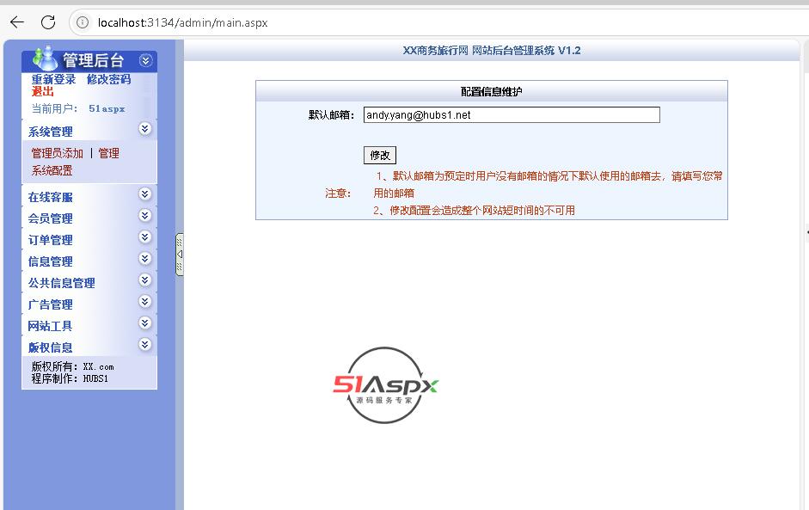Select the 版权信息 menu header
Viewport: 809px width, 510px height.
click(51, 347)
